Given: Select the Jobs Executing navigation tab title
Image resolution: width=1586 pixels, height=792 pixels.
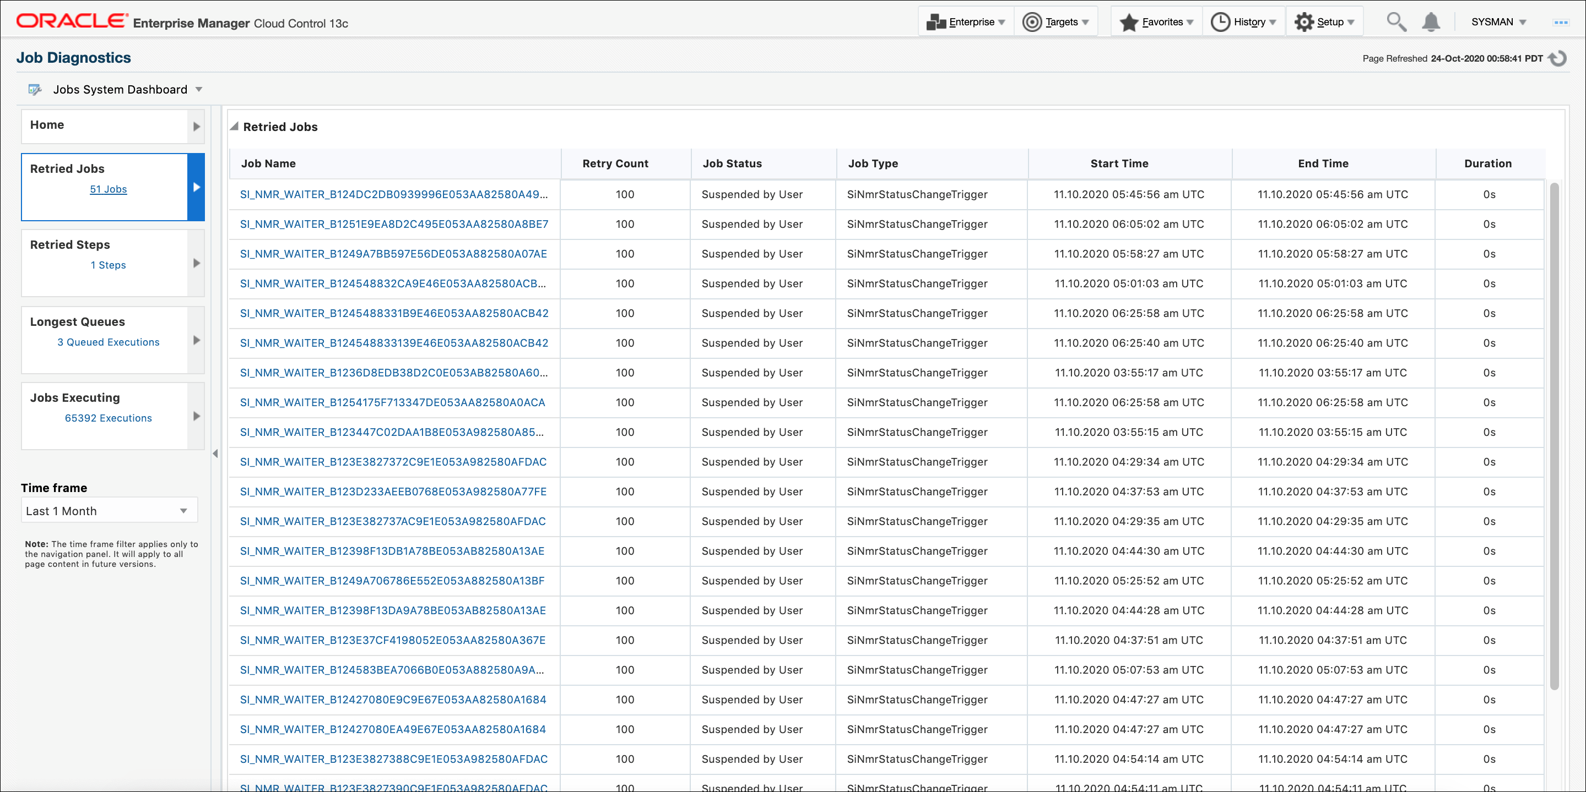Looking at the screenshot, I should (x=75, y=398).
